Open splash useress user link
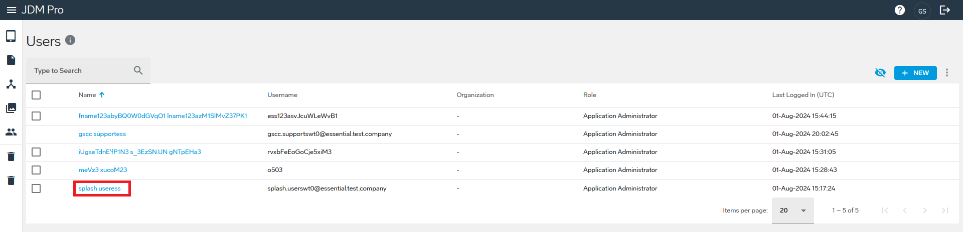The height and width of the screenshot is (232, 963). pos(100,188)
